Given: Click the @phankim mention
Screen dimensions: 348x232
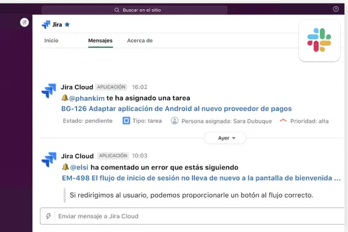Looking at the screenshot, I should point(86,98).
